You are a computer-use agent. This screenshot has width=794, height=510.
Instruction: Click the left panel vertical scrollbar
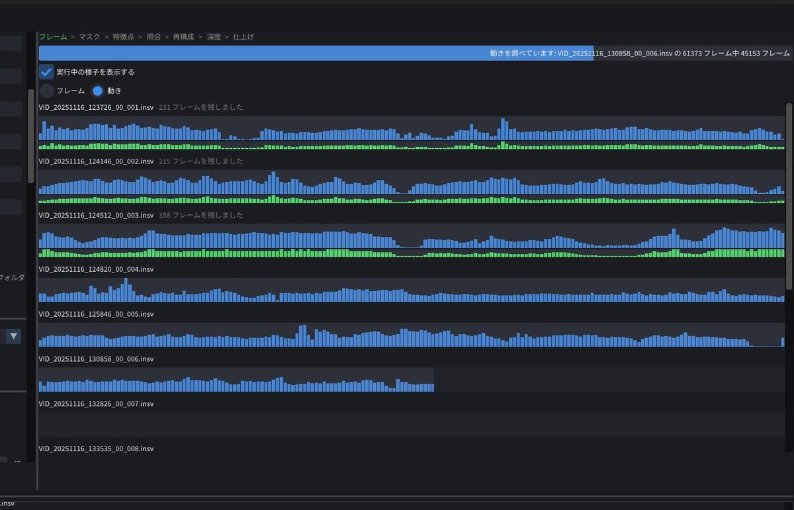tap(30, 136)
